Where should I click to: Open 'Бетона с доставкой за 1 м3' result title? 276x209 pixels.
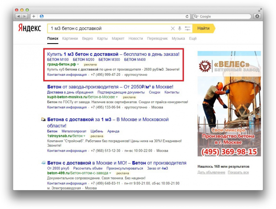tap(108, 123)
